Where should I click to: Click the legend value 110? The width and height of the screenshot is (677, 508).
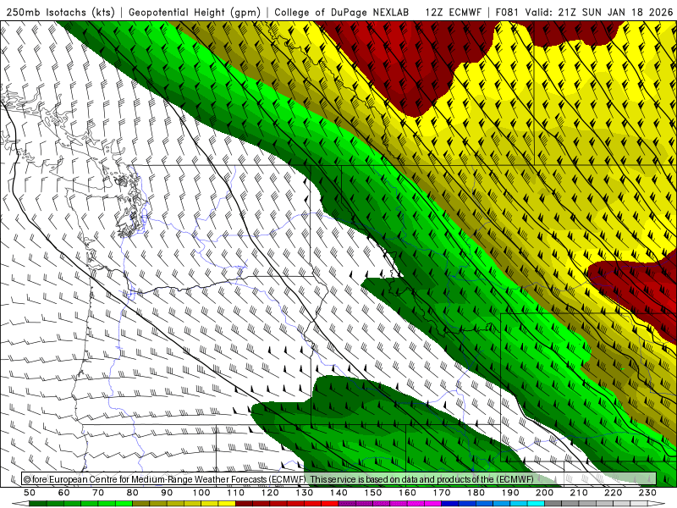coord(235,493)
